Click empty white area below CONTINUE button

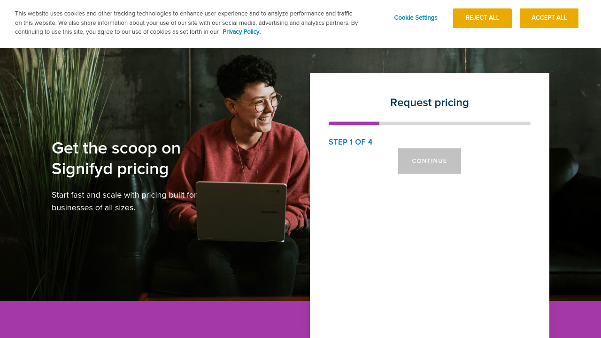[x=429, y=244]
